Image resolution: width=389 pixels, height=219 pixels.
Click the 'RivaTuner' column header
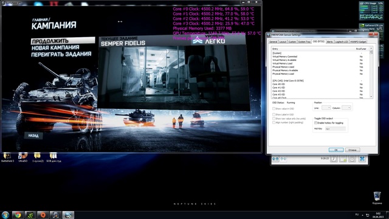click(x=361, y=49)
